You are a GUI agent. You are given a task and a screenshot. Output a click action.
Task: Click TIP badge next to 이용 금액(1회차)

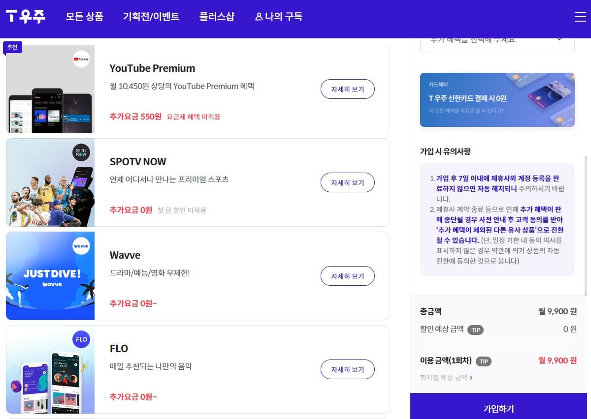coord(484,361)
